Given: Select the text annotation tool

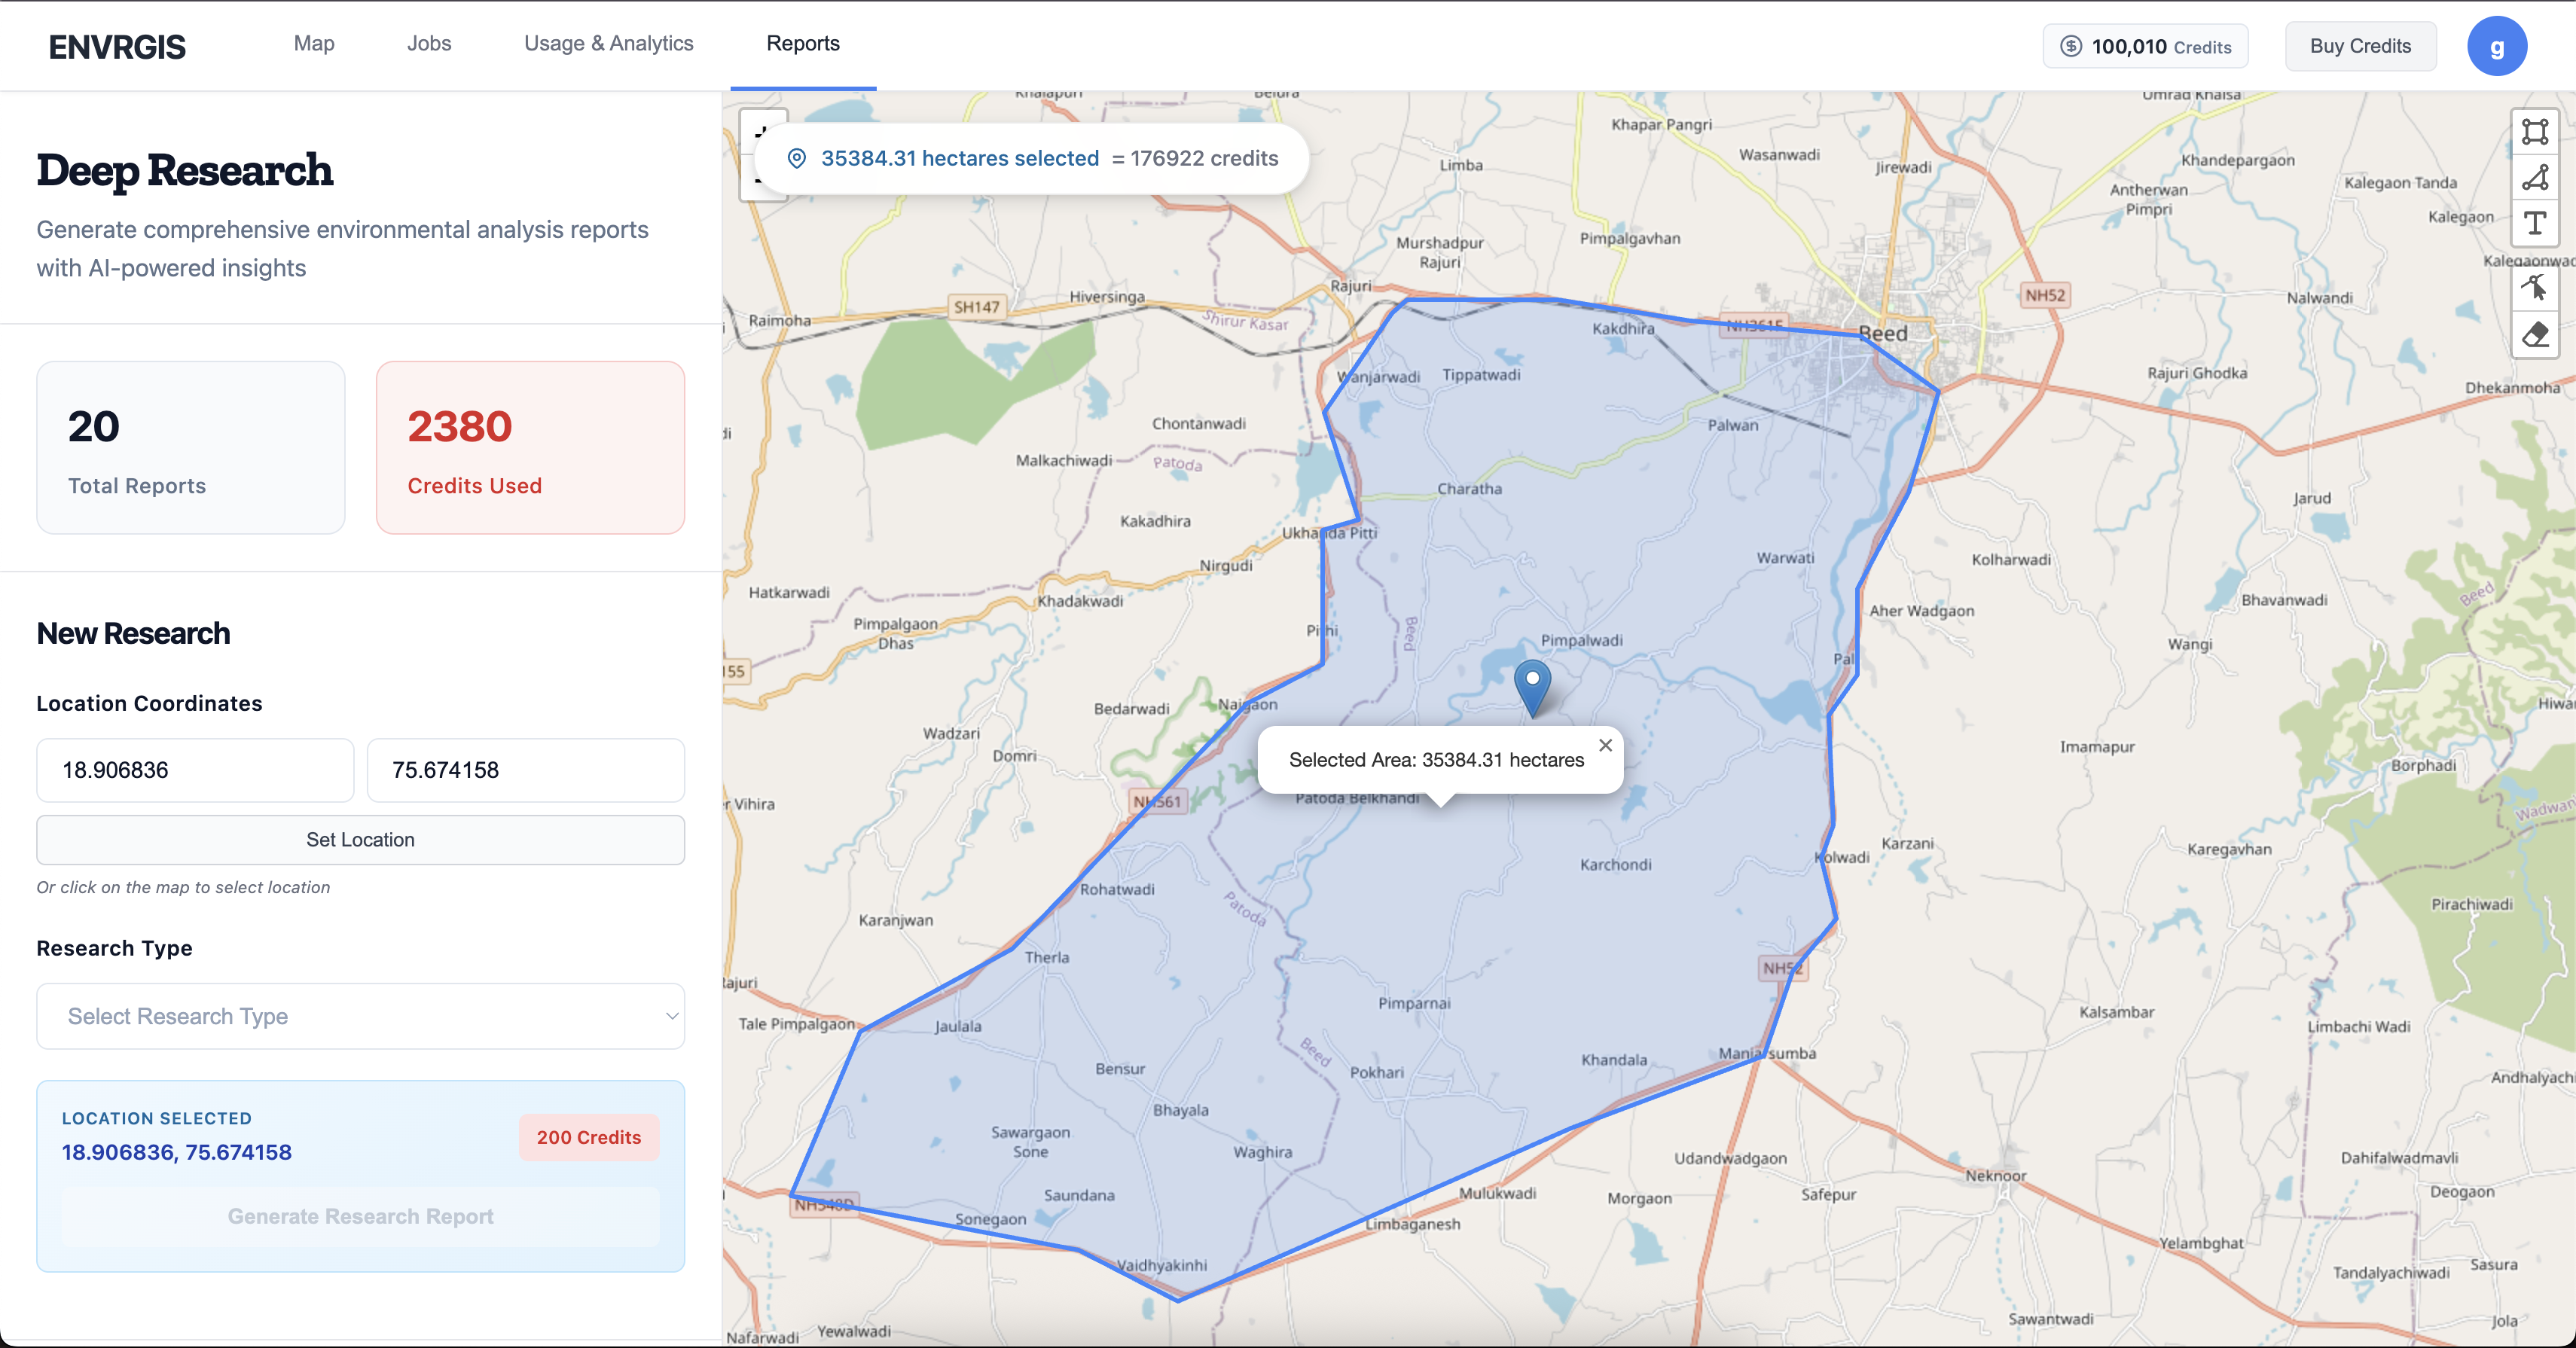Looking at the screenshot, I should coord(2536,224).
